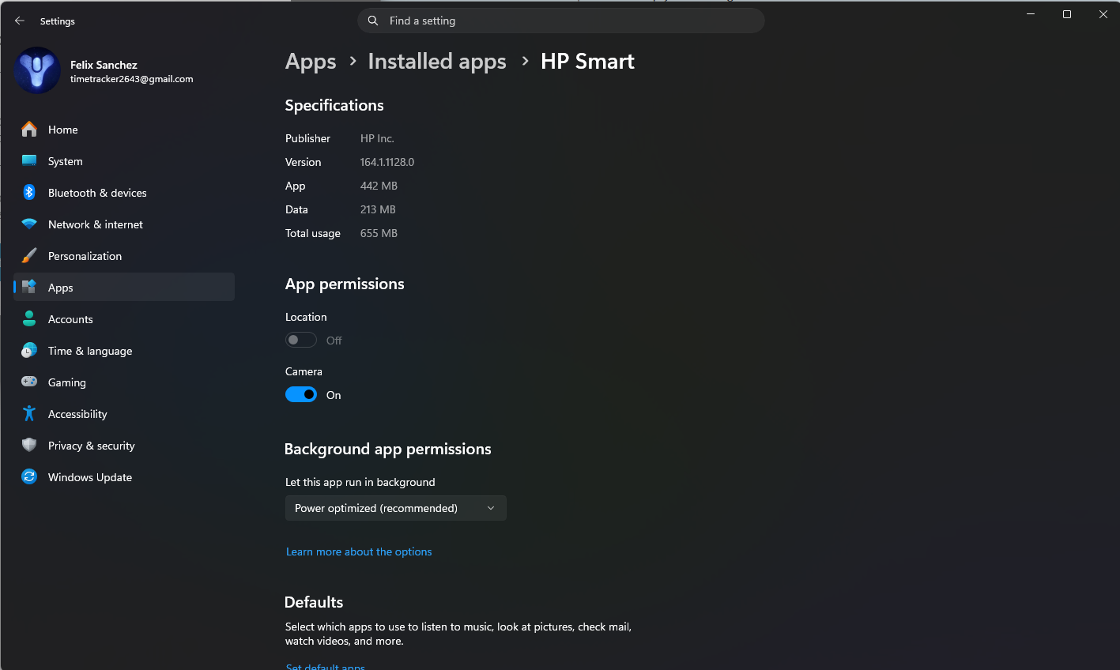Click the publisher value HP Inc.

[377, 138]
